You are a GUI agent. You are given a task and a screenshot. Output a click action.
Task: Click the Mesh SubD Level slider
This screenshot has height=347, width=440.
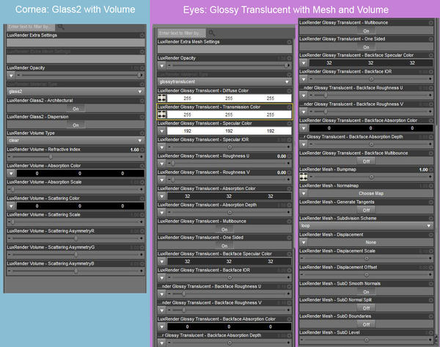tap(366, 340)
